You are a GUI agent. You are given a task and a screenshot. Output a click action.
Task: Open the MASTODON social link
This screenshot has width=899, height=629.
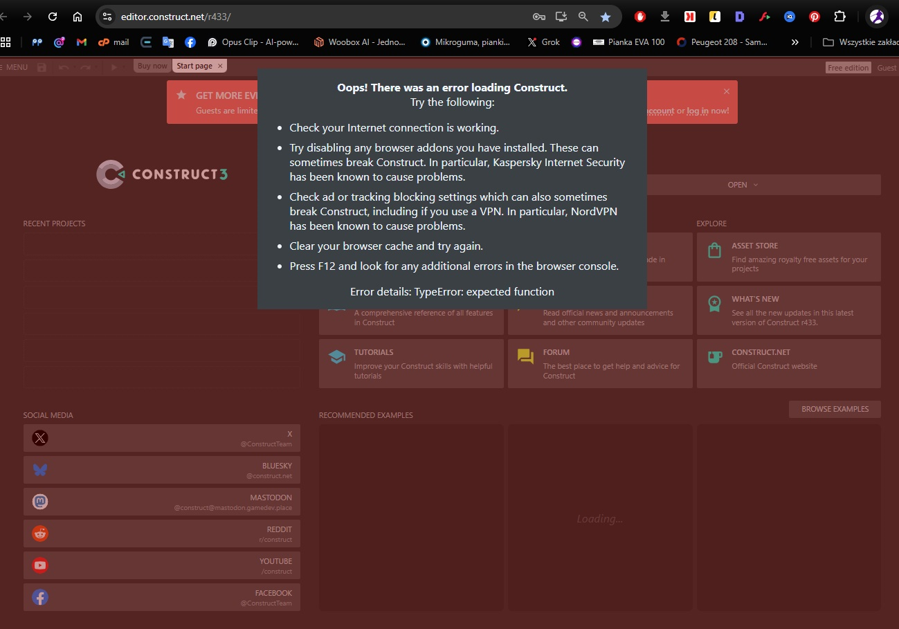(162, 502)
